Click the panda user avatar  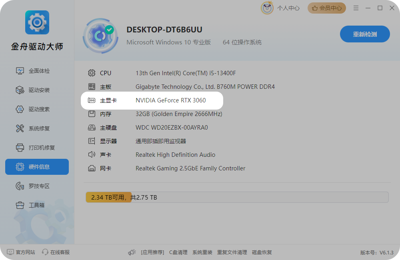267,8
